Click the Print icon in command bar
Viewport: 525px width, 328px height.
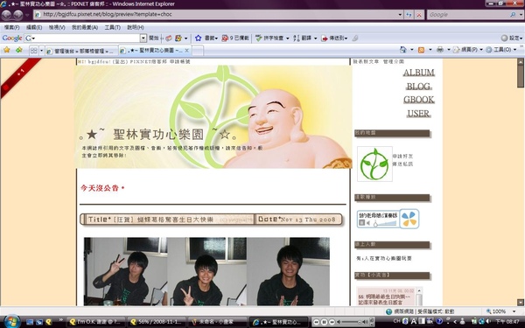point(440,50)
